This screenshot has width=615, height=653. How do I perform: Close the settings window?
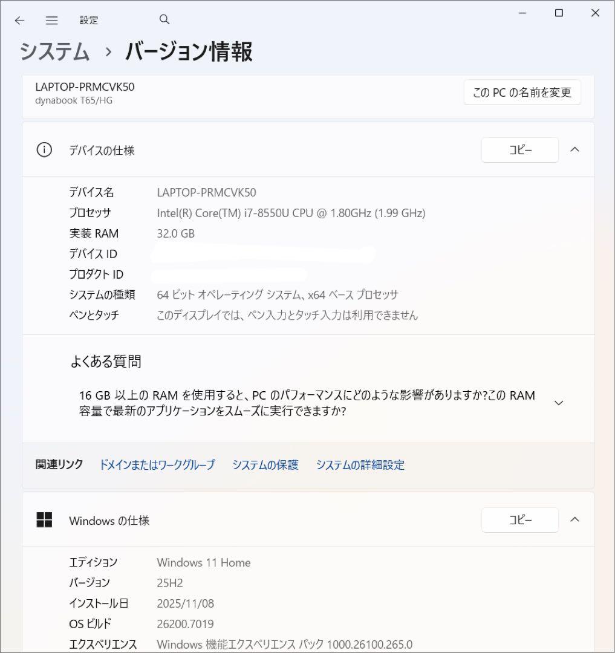click(x=595, y=13)
